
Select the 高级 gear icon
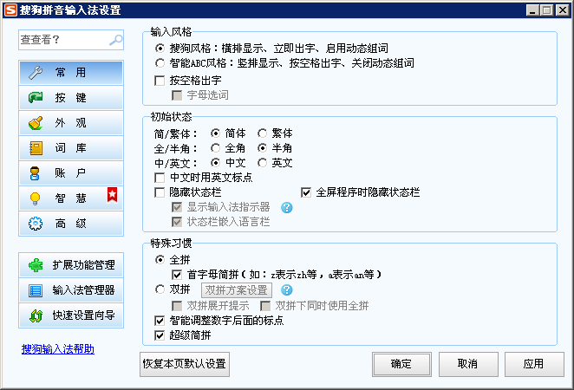coord(36,224)
